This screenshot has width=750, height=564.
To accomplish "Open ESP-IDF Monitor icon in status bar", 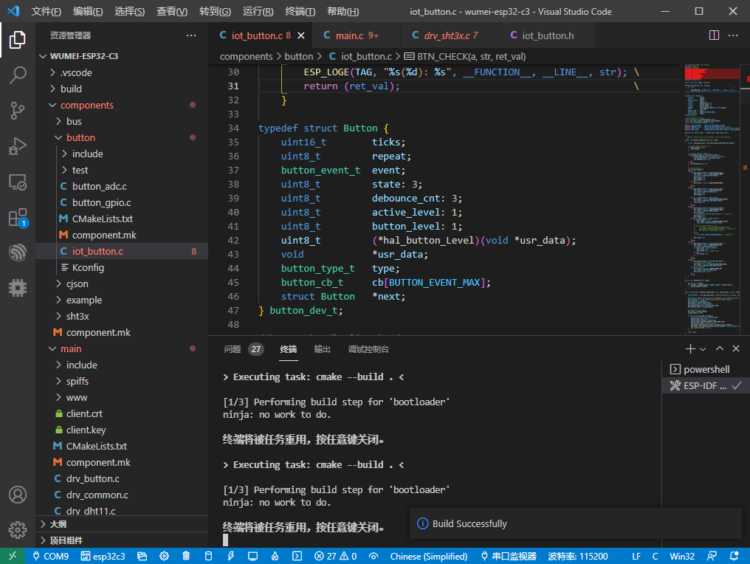I will coord(253,556).
